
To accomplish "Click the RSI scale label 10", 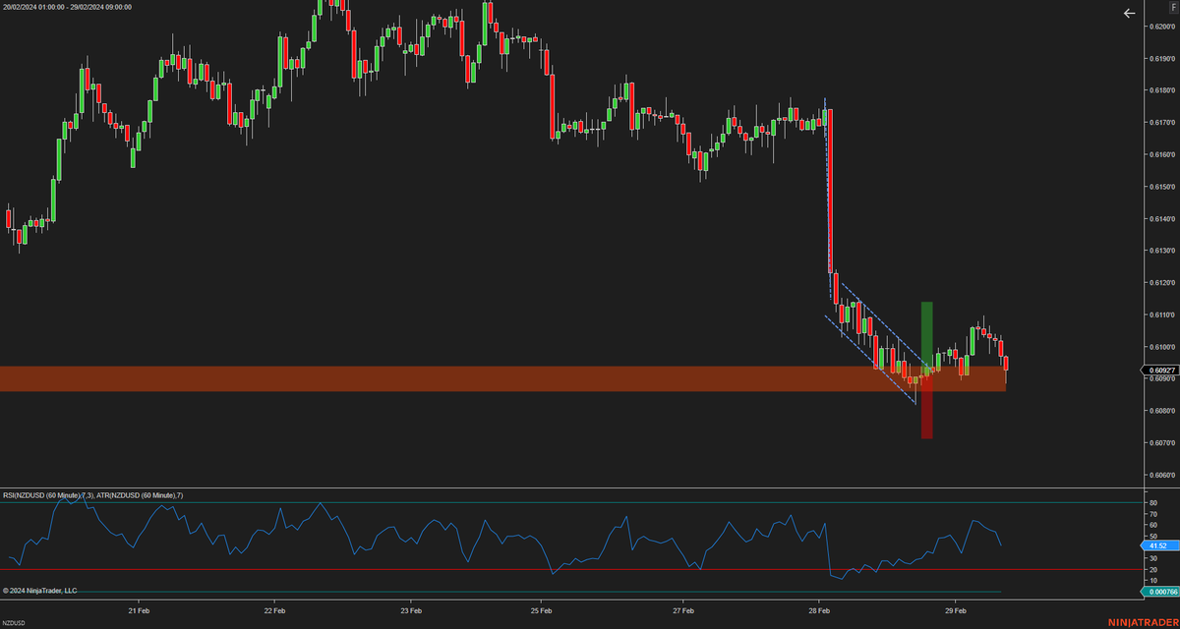I will point(1152,580).
